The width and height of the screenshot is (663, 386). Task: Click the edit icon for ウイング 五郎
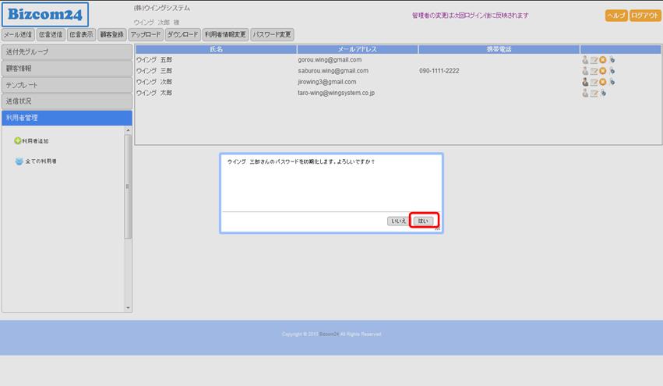pos(594,60)
